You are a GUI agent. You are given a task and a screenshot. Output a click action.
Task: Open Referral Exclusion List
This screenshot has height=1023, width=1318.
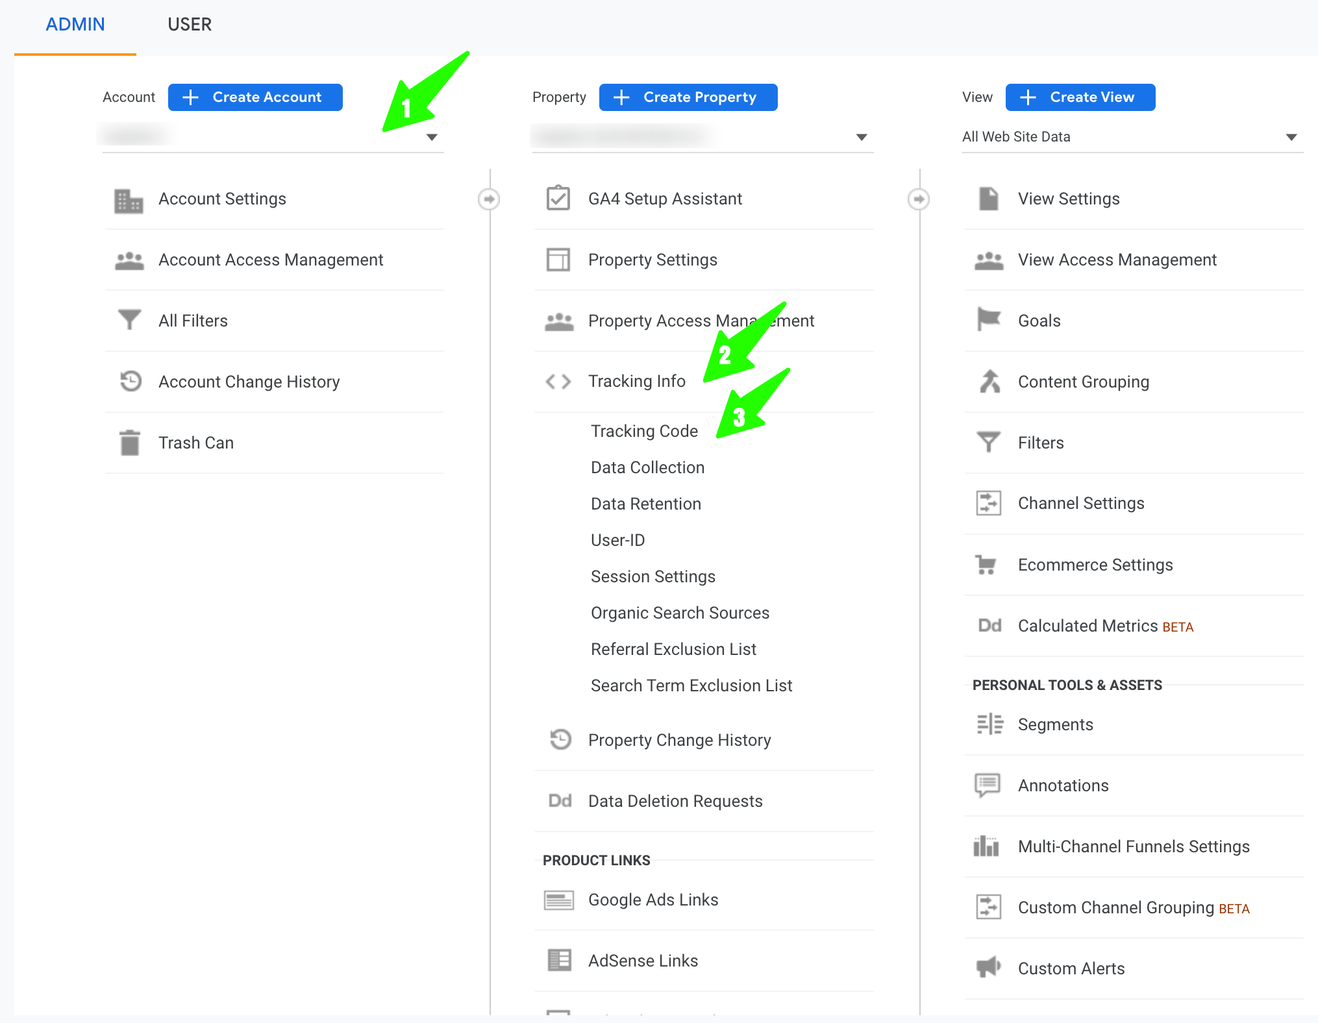point(673,649)
